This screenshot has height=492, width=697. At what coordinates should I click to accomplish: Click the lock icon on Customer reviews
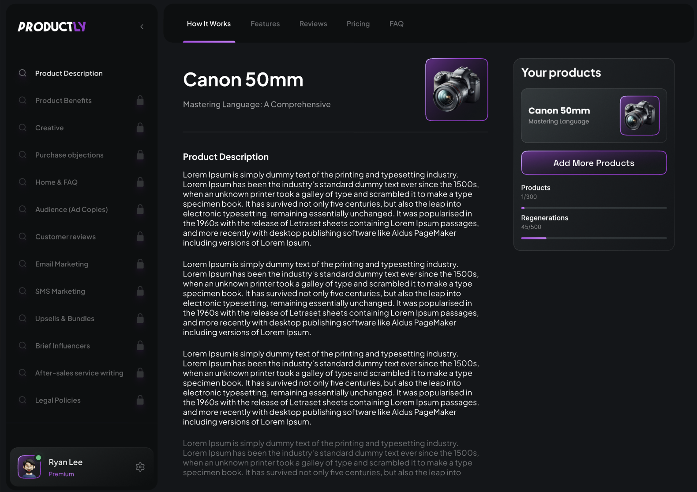point(140,236)
